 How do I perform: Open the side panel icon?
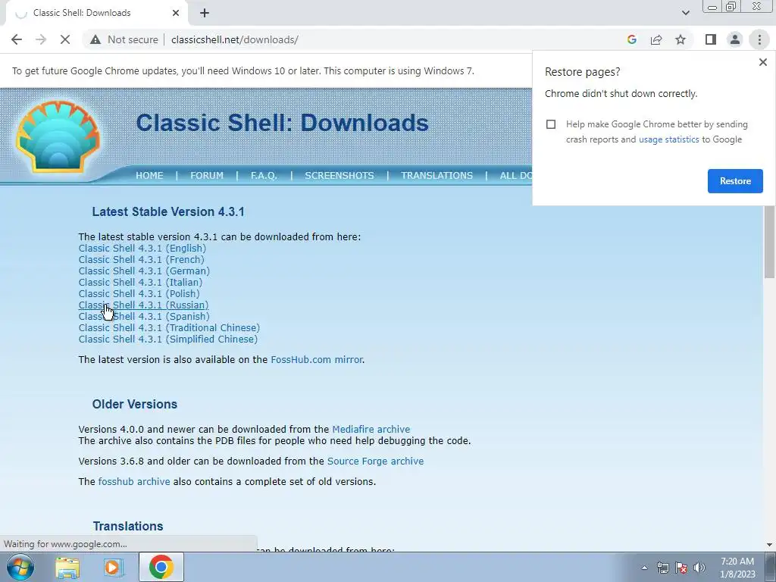(x=711, y=39)
